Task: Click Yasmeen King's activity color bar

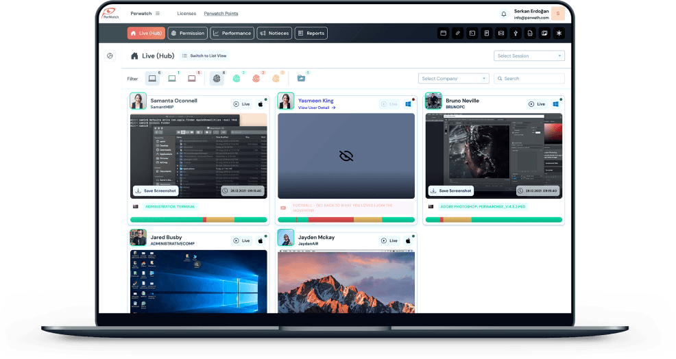Action: point(346,220)
